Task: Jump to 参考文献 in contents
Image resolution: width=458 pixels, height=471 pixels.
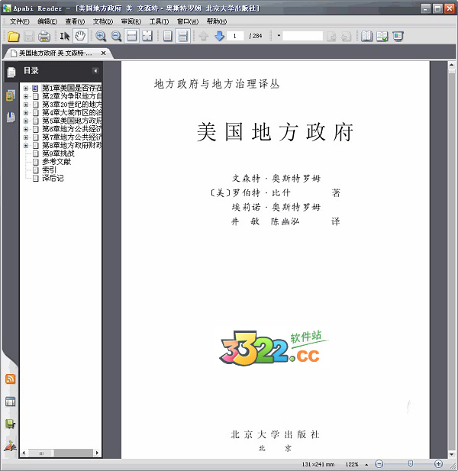Action: tap(56, 162)
